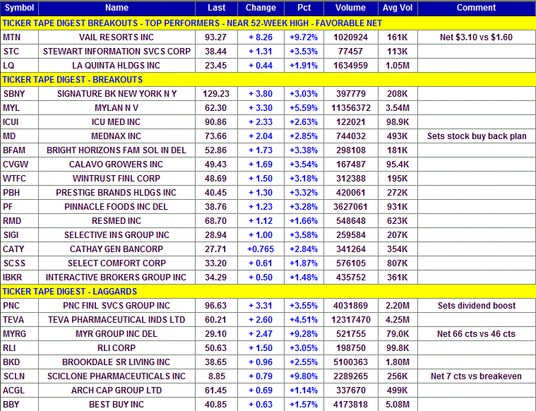The image size is (536, 411).
Task: Select CALAVO GROWERS INC cell
Action: [117, 164]
